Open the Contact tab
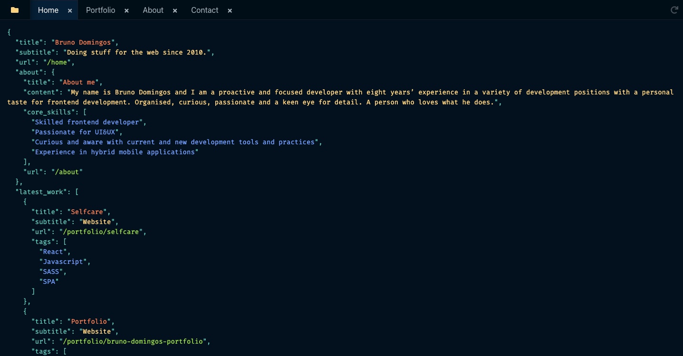 click(204, 10)
